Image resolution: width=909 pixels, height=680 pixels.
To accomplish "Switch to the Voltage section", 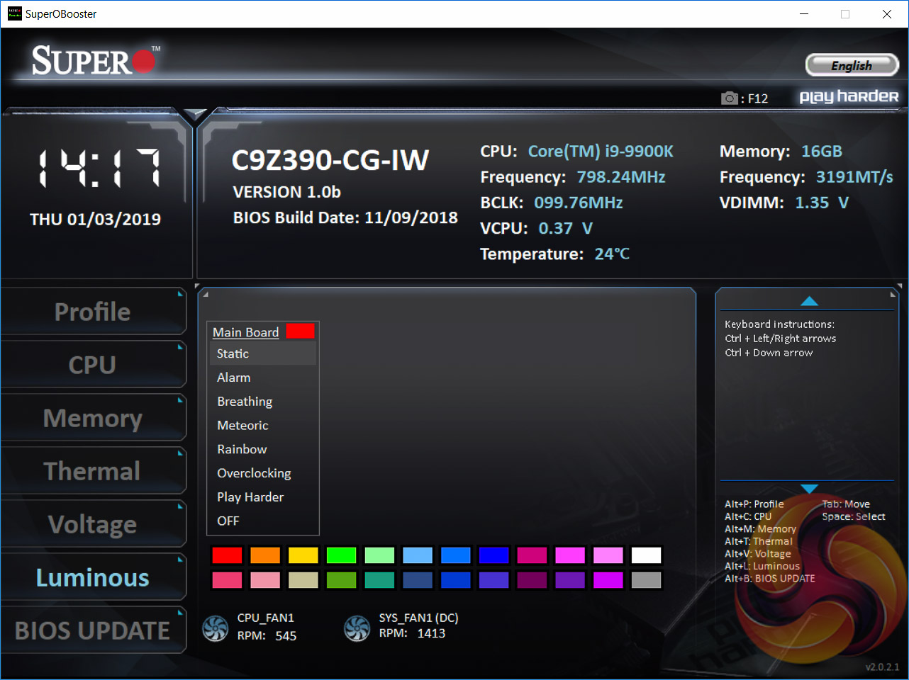I will click(x=93, y=524).
